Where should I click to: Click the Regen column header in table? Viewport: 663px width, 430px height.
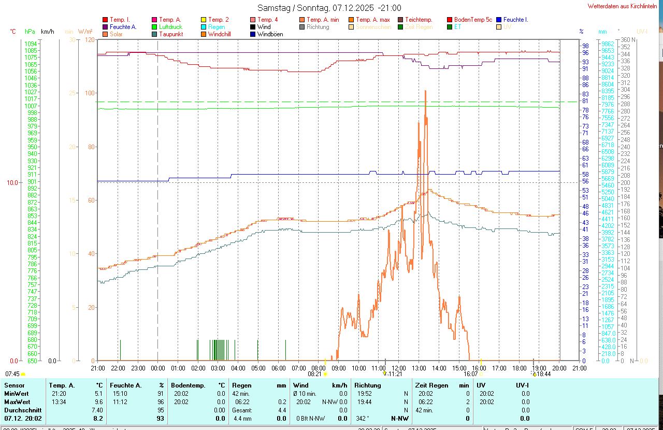(x=242, y=385)
